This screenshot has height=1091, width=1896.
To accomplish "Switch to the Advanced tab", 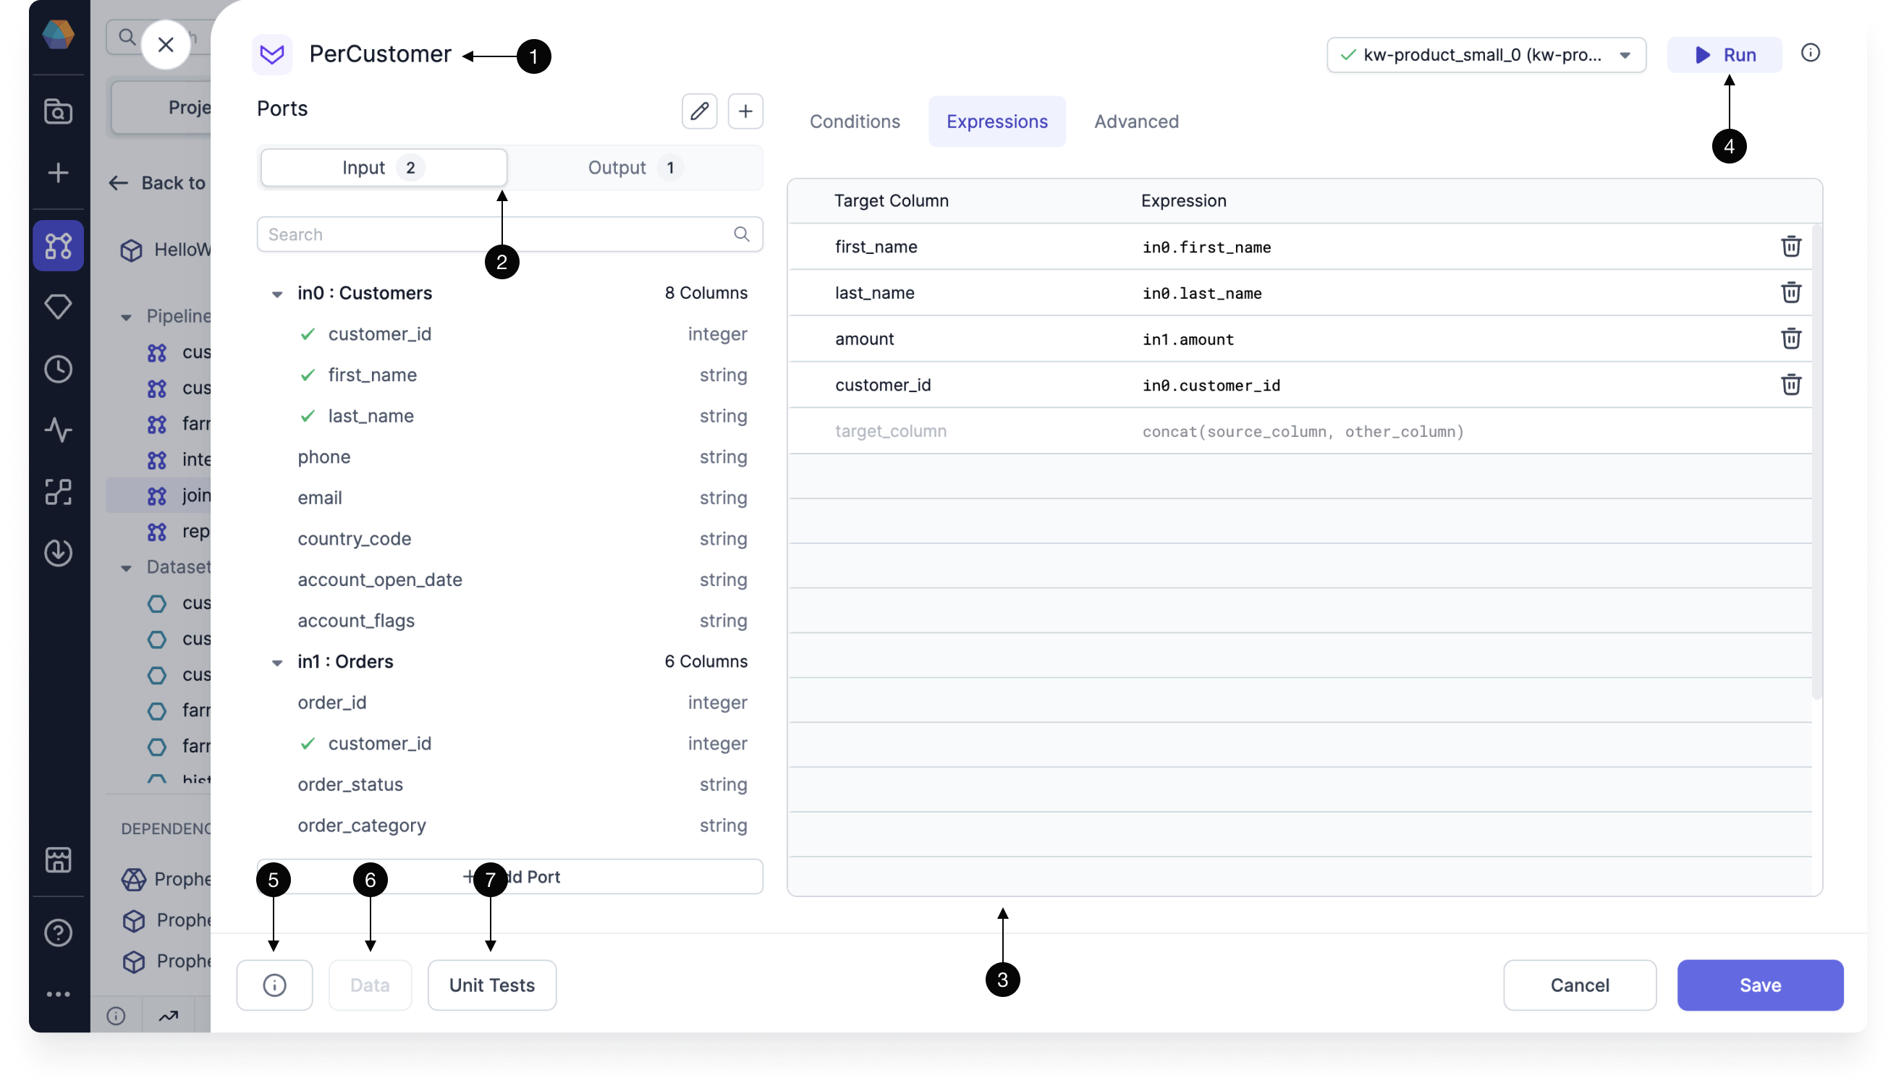I will pos(1135,121).
